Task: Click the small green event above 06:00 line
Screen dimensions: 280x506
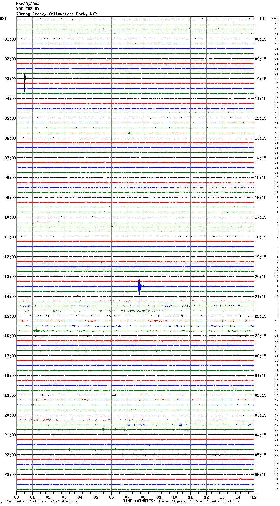Action: coord(129,133)
